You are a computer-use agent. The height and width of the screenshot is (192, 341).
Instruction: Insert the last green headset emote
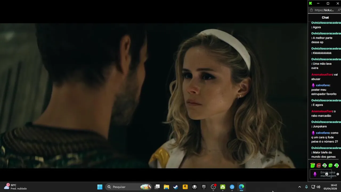tap(336, 166)
